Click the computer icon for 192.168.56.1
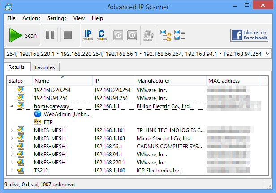This screenshot has width=276, height=193. [x=21, y=147]
